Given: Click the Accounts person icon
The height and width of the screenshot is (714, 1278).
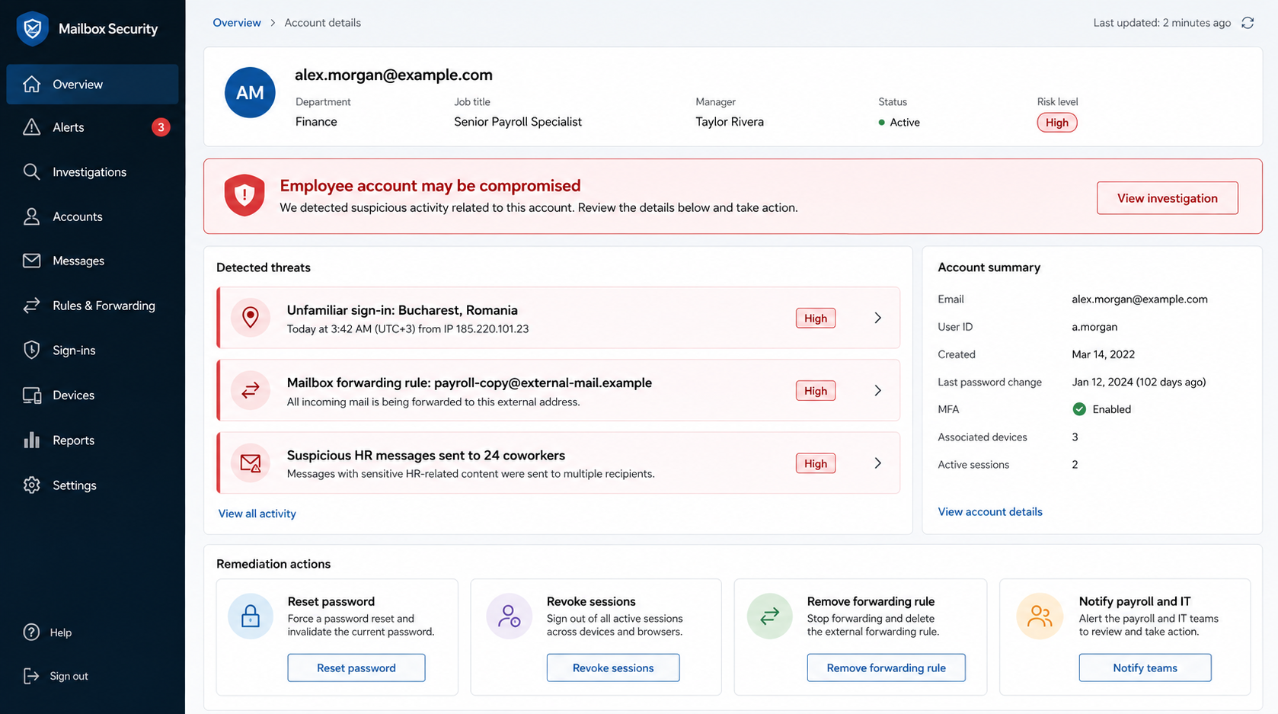Looking at the screenshot, I should point(31,216).
